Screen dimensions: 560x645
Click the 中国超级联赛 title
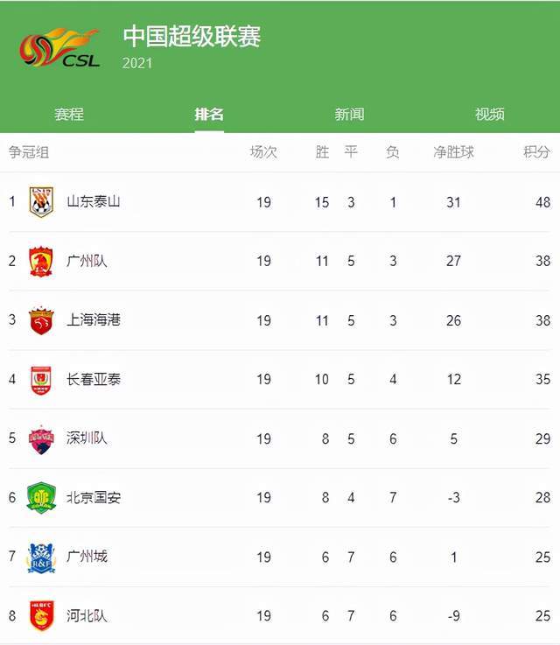pos(192,36)
